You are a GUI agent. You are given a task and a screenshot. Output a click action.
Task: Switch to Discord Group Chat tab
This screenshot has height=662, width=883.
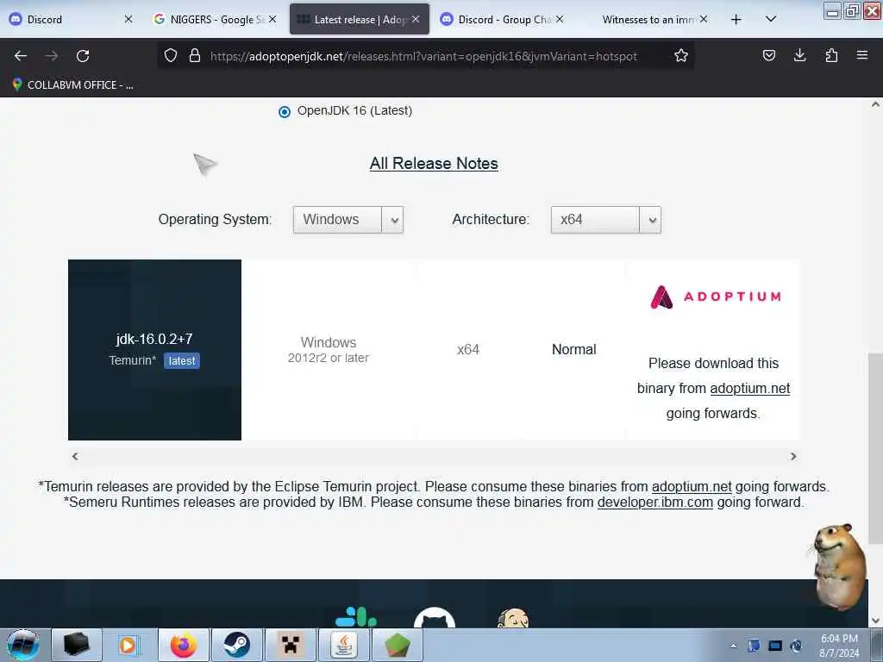[503, 19]
